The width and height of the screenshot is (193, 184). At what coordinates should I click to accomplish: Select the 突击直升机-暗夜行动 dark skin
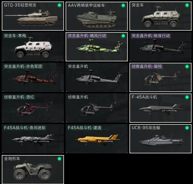160,47
